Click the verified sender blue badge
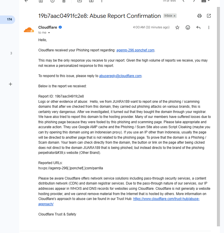Viewport: 224px width, 233px height. click(60, 27)
